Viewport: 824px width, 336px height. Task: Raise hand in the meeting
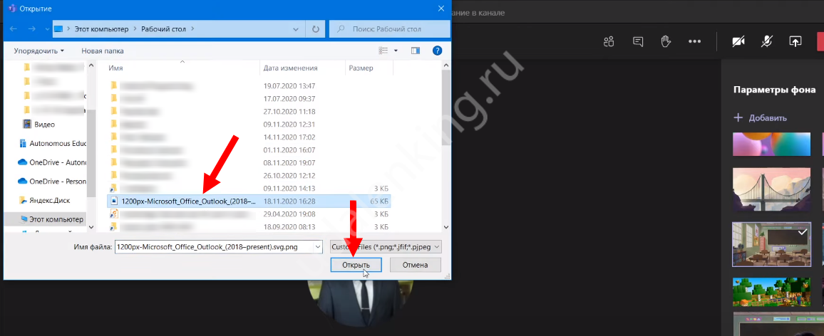tap(666, 41)
